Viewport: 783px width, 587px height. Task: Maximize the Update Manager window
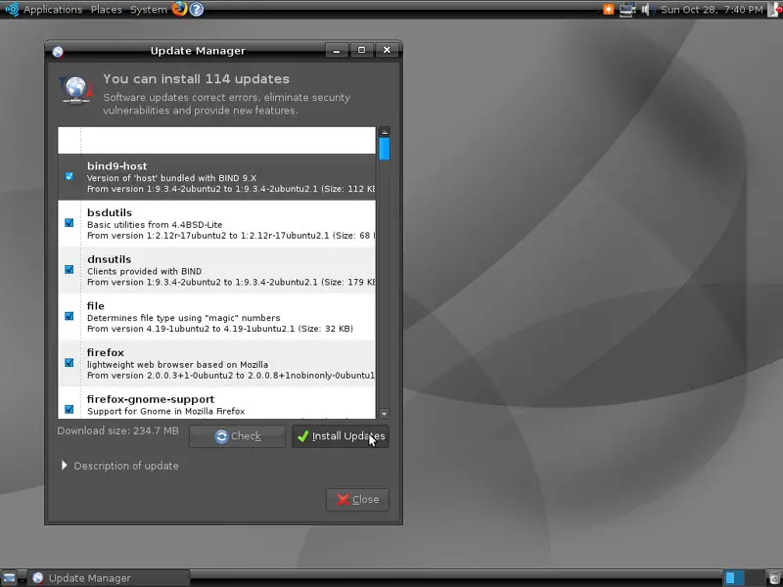[x=361, y=50]
